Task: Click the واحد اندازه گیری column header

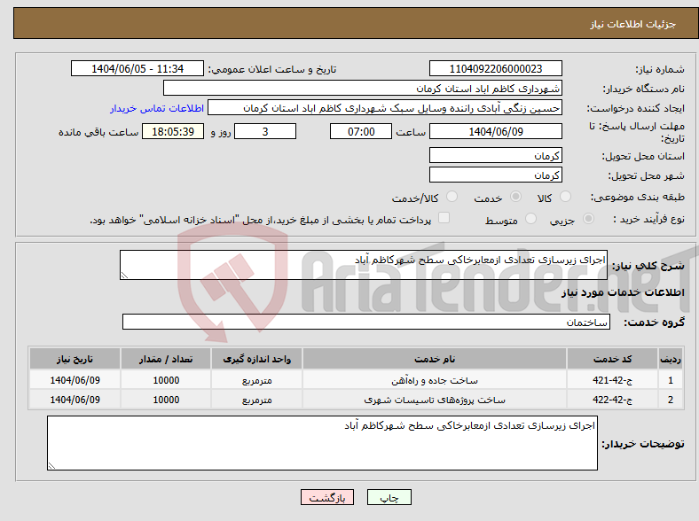Action: click(x=256, y=359)
